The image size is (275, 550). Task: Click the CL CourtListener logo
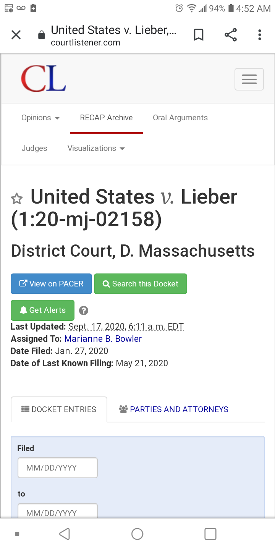[44, 79]
